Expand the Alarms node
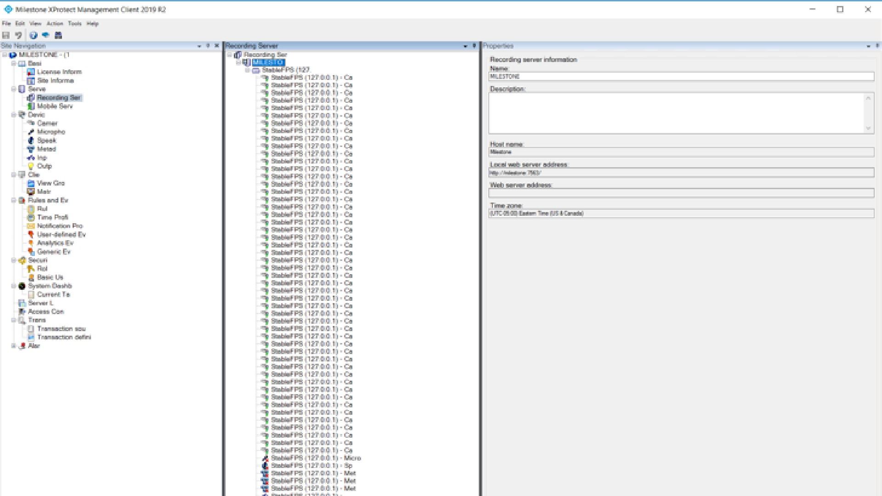Viewport: 882px width, 496px height. (14, 346)
